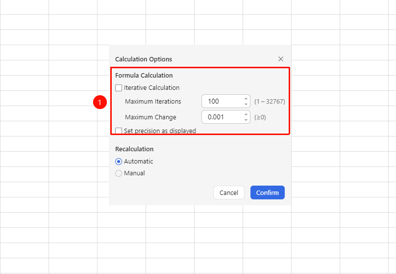Decrease Maximum Iterations with down arrow
This screenshot has height=274, width=396.
click(x=246, y=104)
